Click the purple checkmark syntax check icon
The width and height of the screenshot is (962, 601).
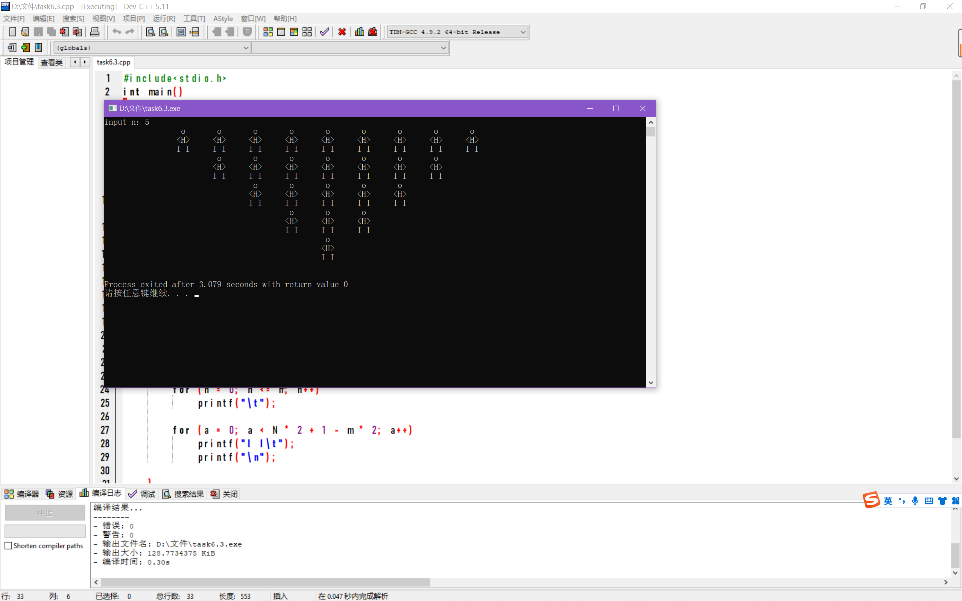[324, 32]
